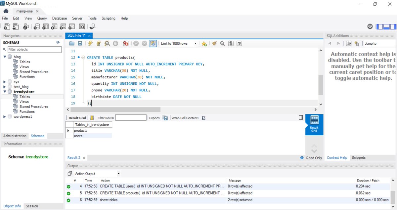Open the home screen tab icon
The width and height of the screenshot is (397, 210).
[x=6, y=11]
